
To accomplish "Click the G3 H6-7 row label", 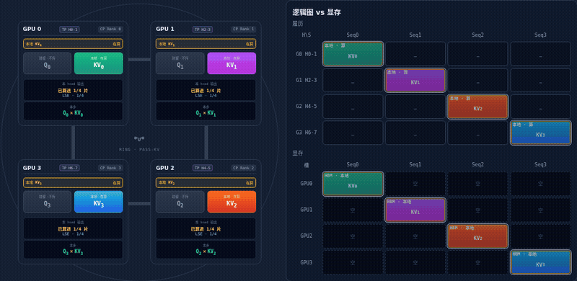I will 306,133.
